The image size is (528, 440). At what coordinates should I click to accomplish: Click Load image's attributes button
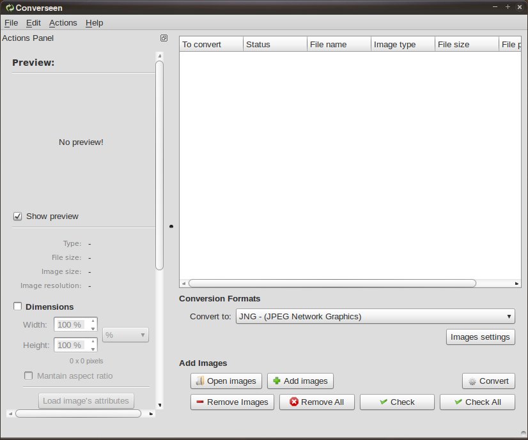click(86, 401)
